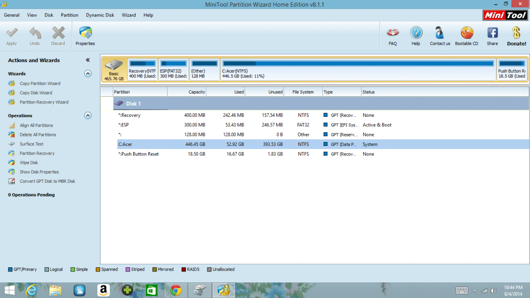Open Amazon app from the taskbar
Image resolution: width=530 pixels, height=298 pixels.
(103, 290)
